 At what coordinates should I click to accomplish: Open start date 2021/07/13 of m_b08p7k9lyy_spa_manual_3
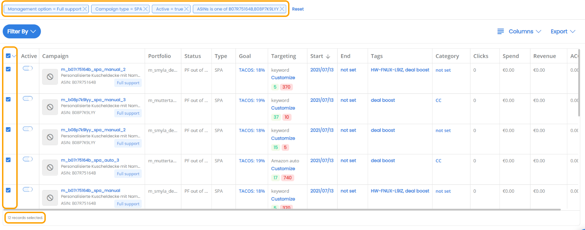tap(322, 100)
